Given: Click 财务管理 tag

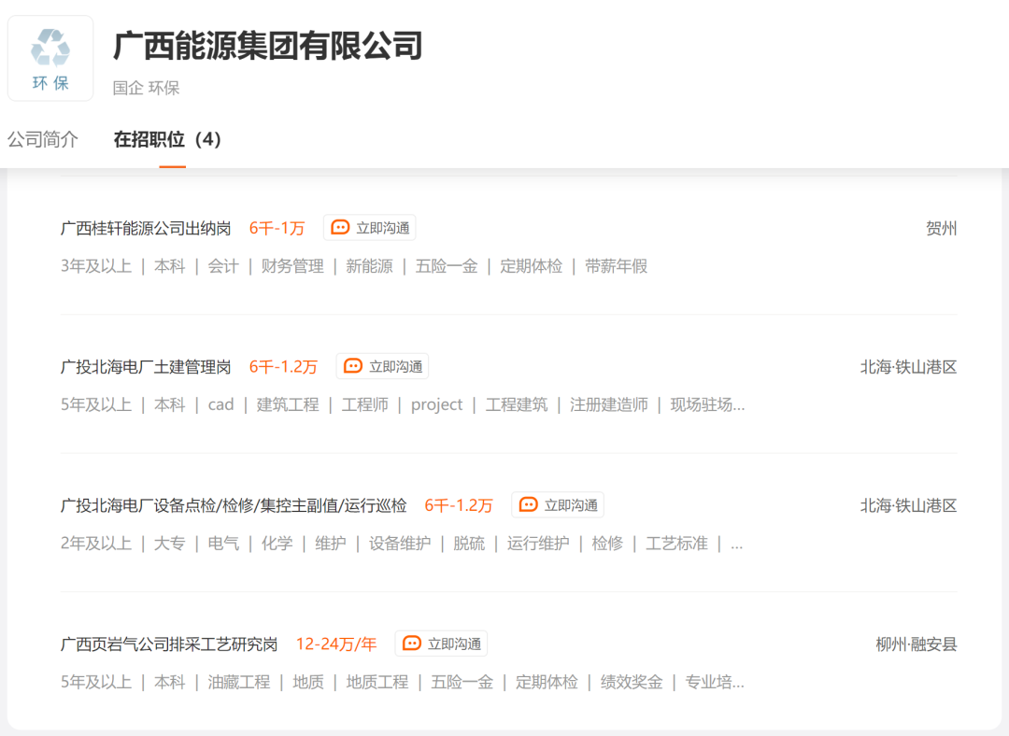Looking at the screenshot, I should click(292, 265).
